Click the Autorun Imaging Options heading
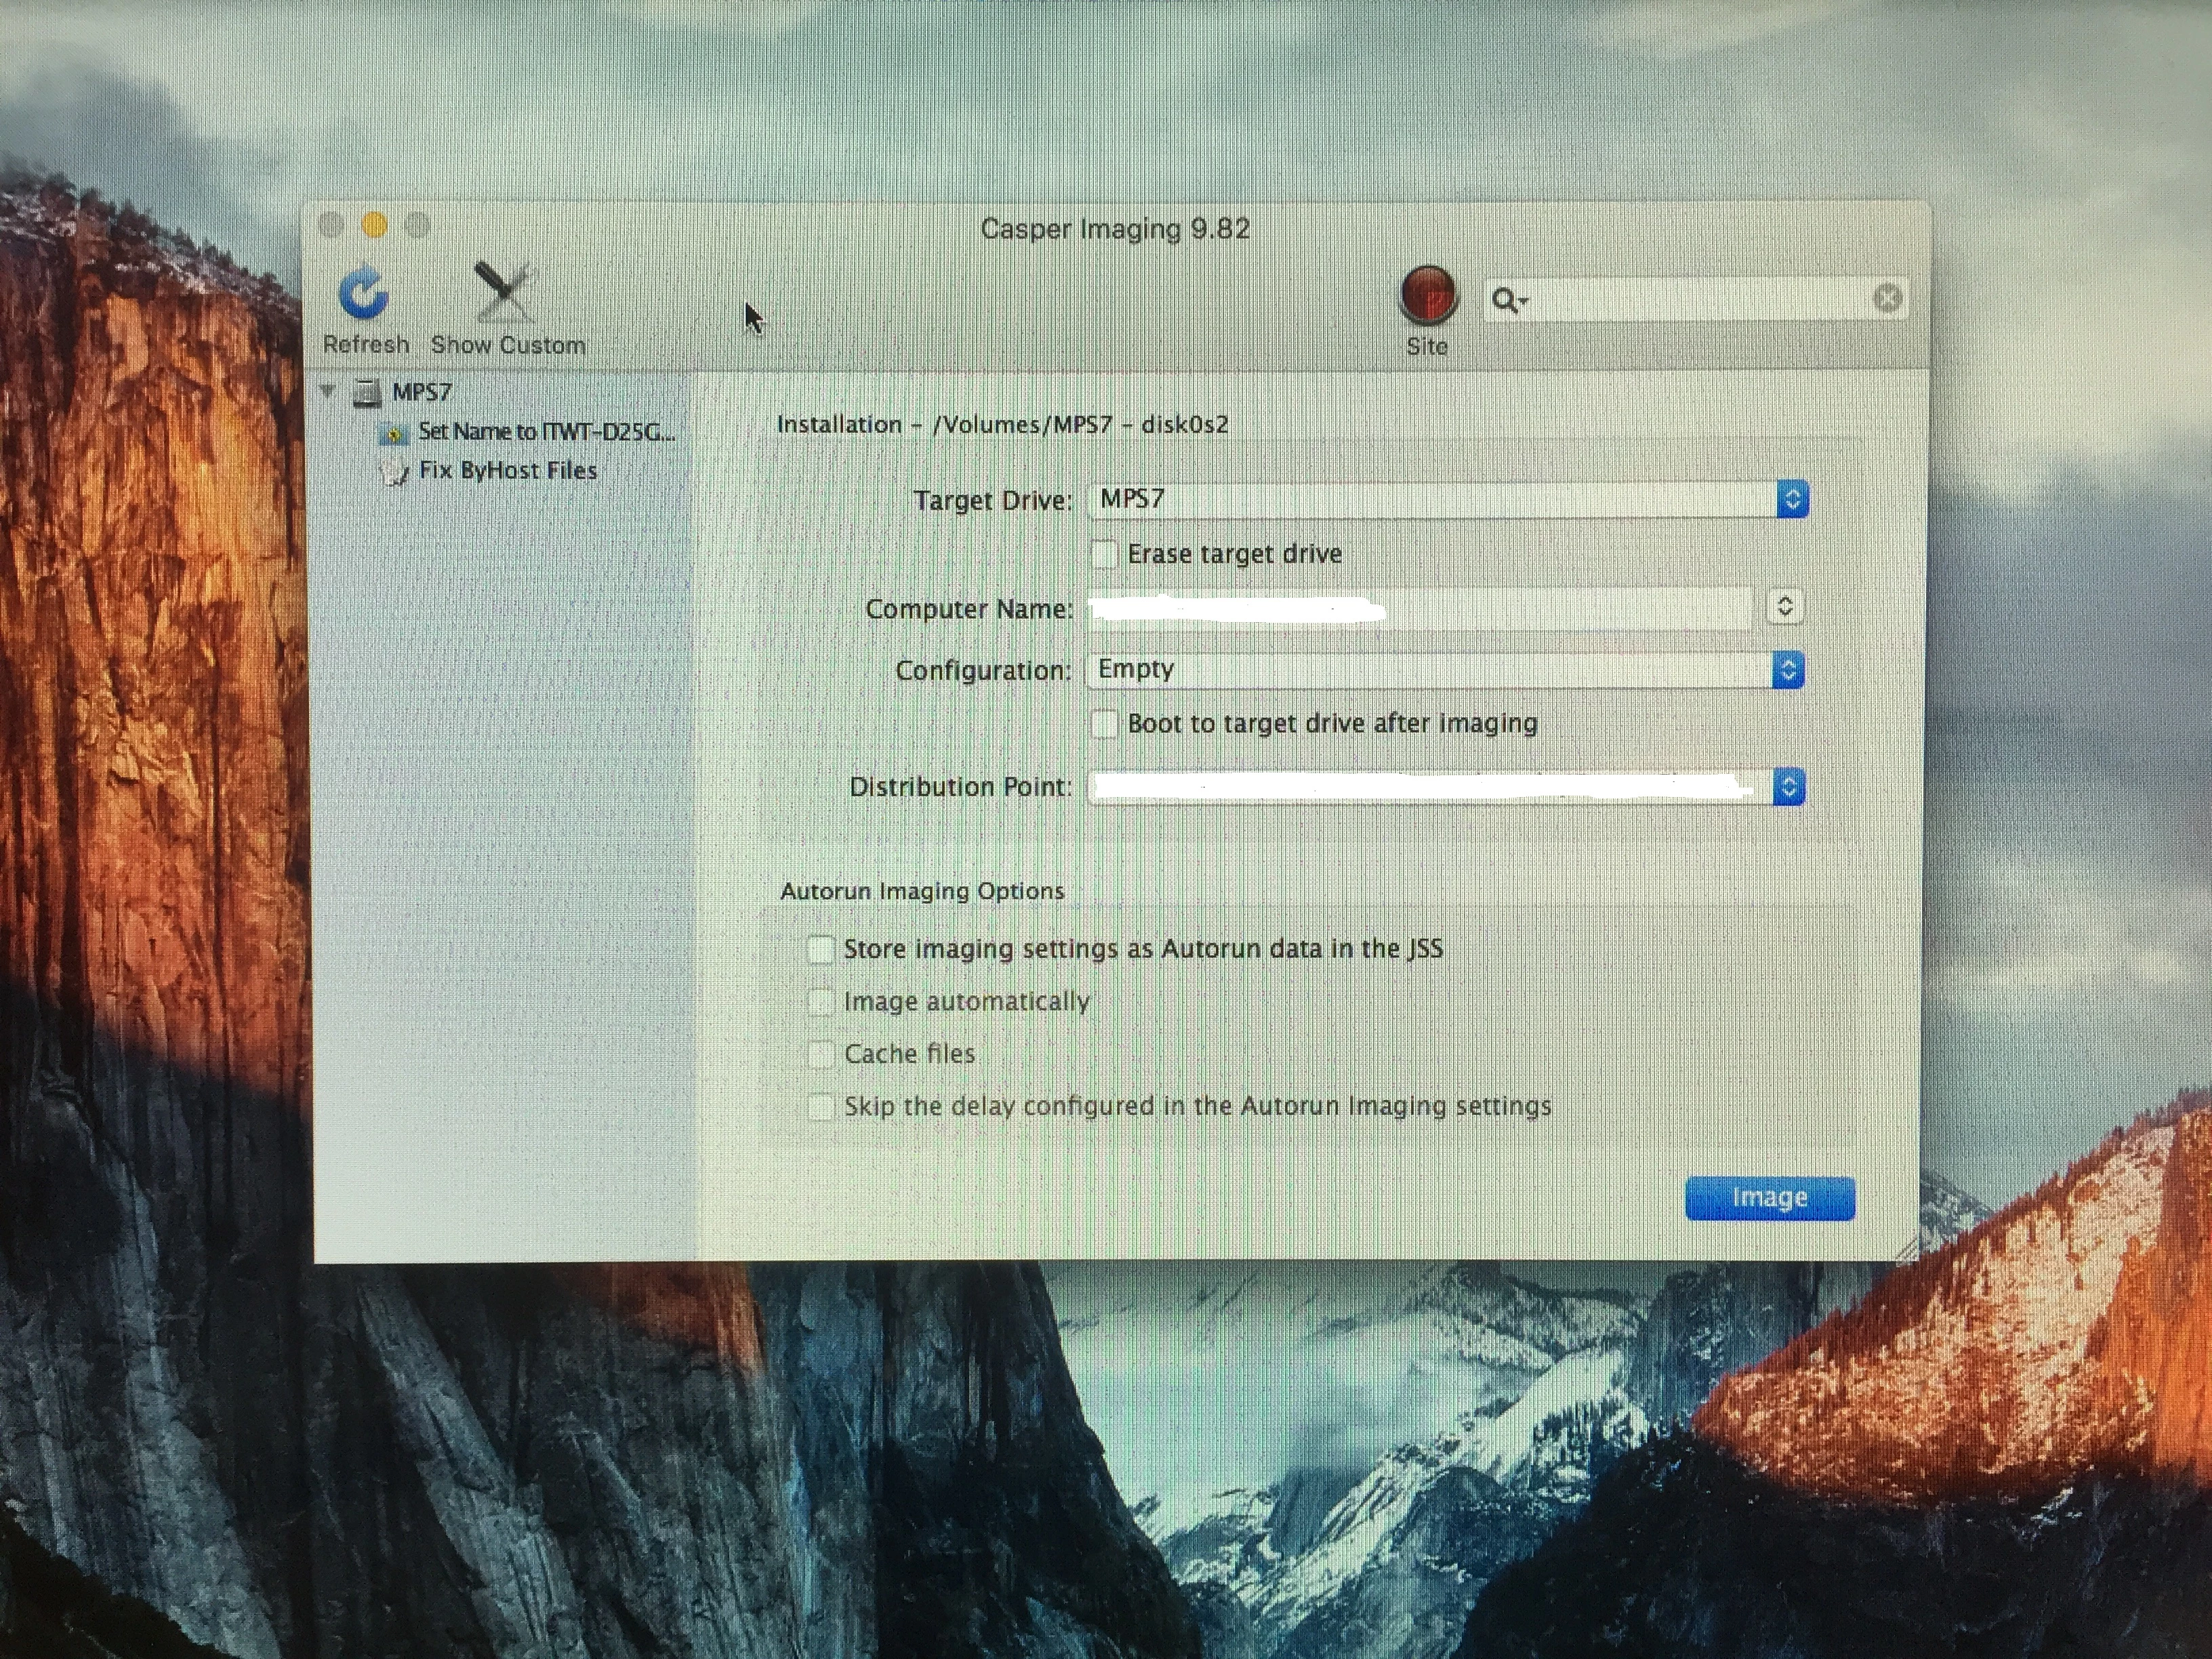Image resolution: width=2212 pixels, height=1659 pixels. coord(922,891)
